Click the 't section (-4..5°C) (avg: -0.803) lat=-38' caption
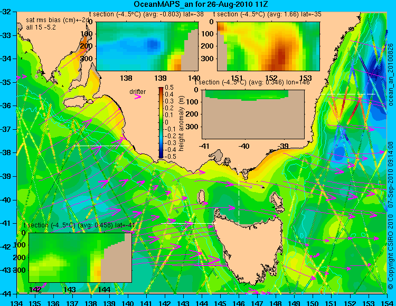 point(146,14)
